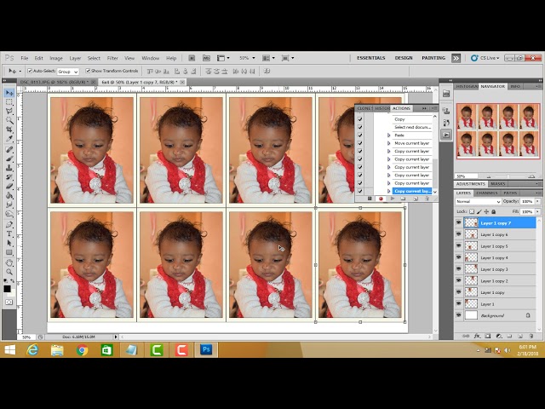Screen dimensions: 545x409
Task: Select the Paint Bucket tool
Action: tap(9, 195)
